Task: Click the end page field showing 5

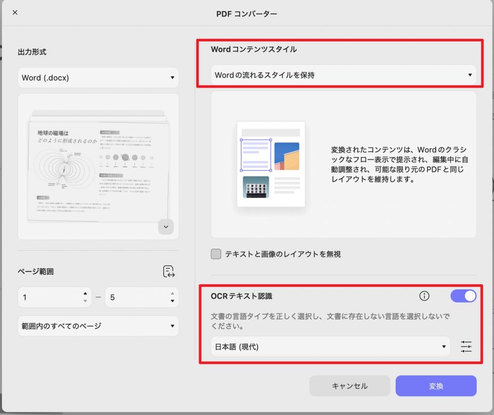Action: [x=142, y=297]
